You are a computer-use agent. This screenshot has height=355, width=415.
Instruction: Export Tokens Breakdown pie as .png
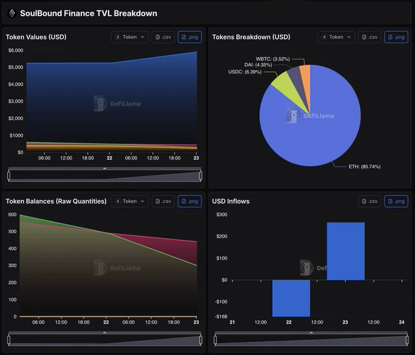point(396,37)
